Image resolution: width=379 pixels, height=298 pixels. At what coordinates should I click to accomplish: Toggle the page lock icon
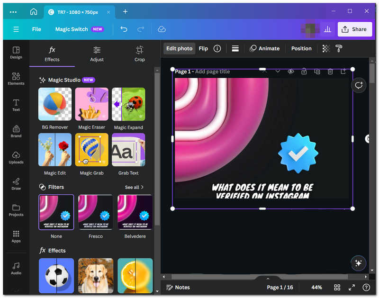[x=304, y=72]
